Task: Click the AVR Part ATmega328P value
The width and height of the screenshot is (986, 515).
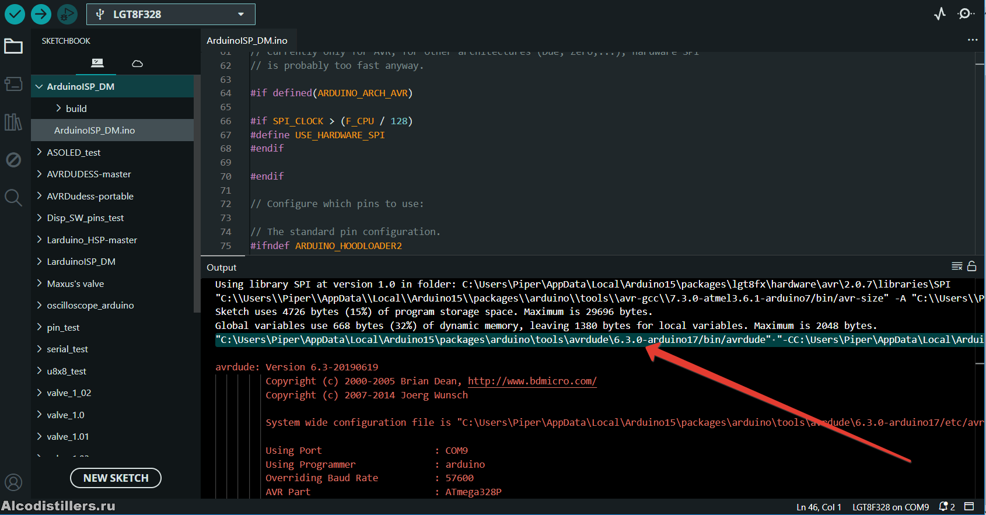Action: click(x=473, y=492)
